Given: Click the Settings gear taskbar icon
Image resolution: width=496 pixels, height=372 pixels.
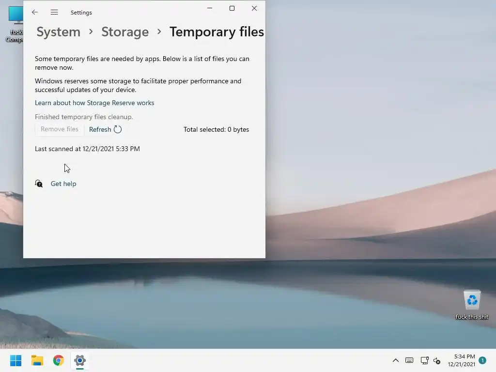Looking at the screenshot, I should click(80, 360).
